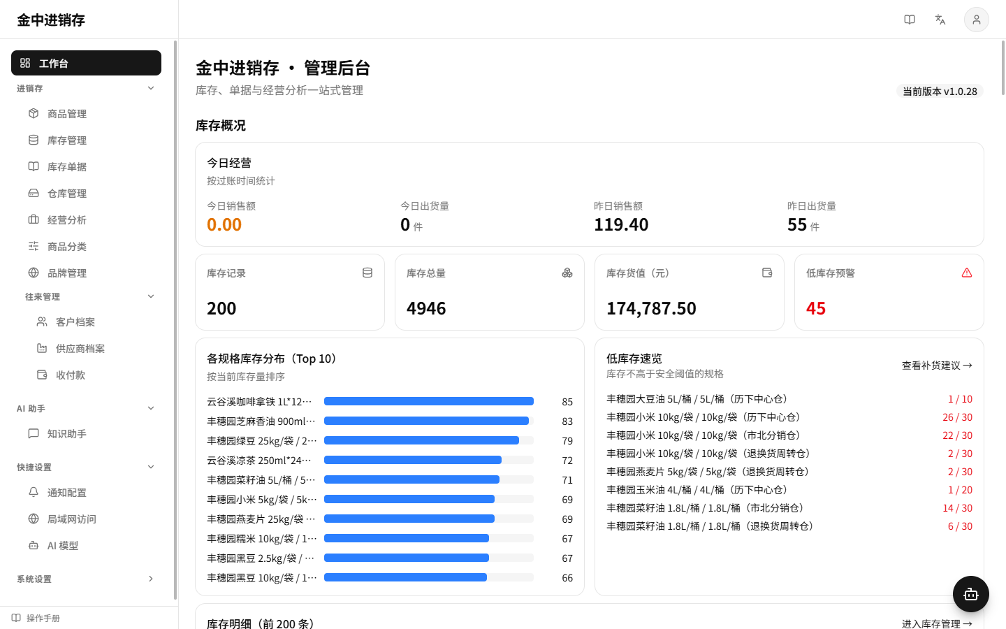Click the boxes icon on 库存总量 card
The image size is (1006, 629).
point(567,273)
